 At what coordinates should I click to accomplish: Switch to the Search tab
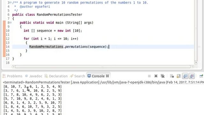(x=77, y=76)
